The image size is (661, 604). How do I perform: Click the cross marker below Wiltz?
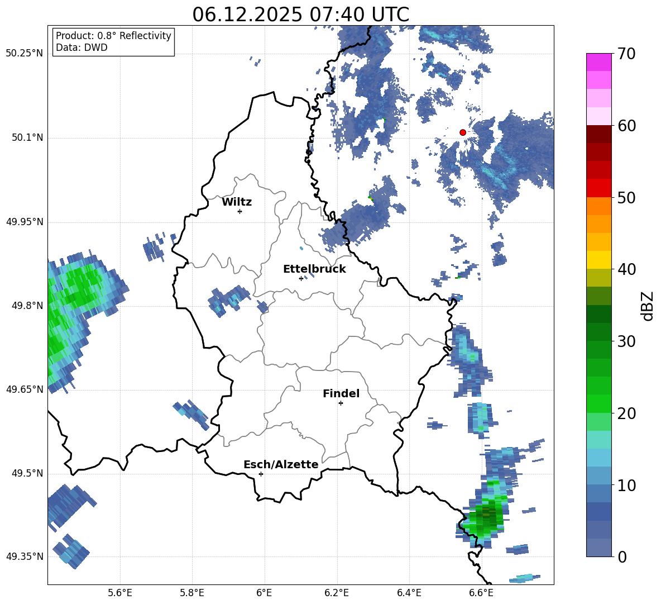point(240,211)
